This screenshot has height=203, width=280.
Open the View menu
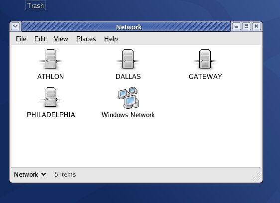(61, 39)
